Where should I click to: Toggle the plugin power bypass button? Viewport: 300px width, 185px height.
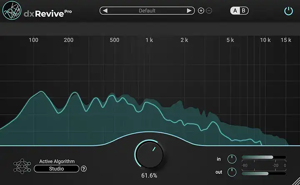(x=288, y=11)
